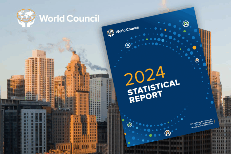The height and width of the screenshot is (154, 231).
Task: Click the person icon at the cover's lower left
Action: coord(130,125)
